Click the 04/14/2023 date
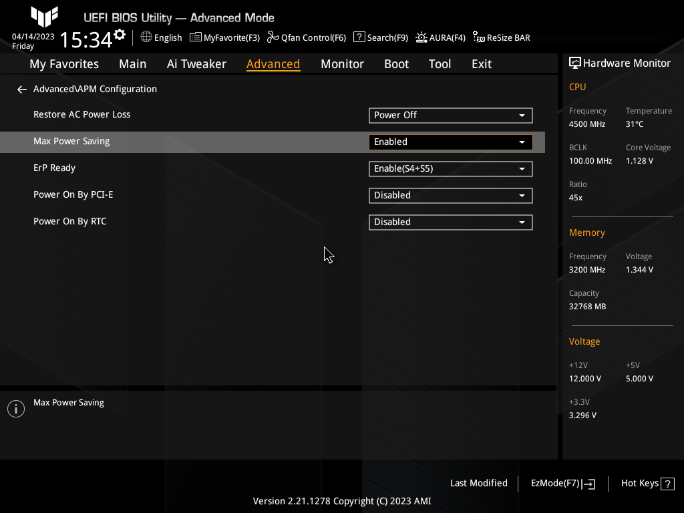The width and height of the screenshot is (684, 513). click(x=33, y=37)
